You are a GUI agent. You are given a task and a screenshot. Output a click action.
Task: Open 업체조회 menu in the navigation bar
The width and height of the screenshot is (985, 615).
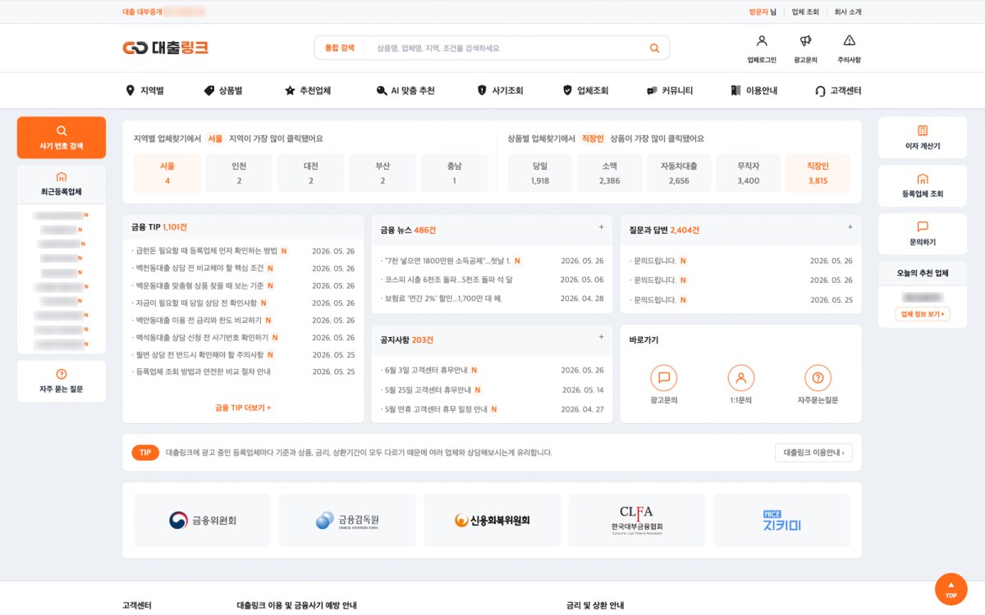tap(585, 90)
